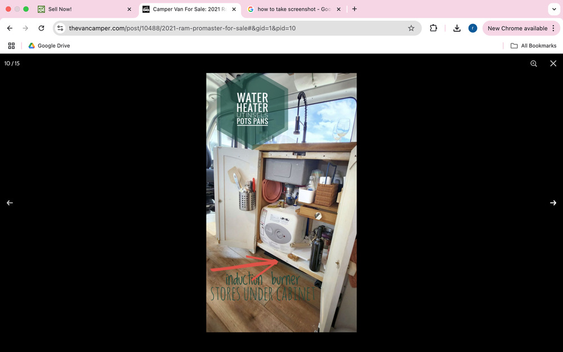Open Chrome downloads icon

(457, 28)
